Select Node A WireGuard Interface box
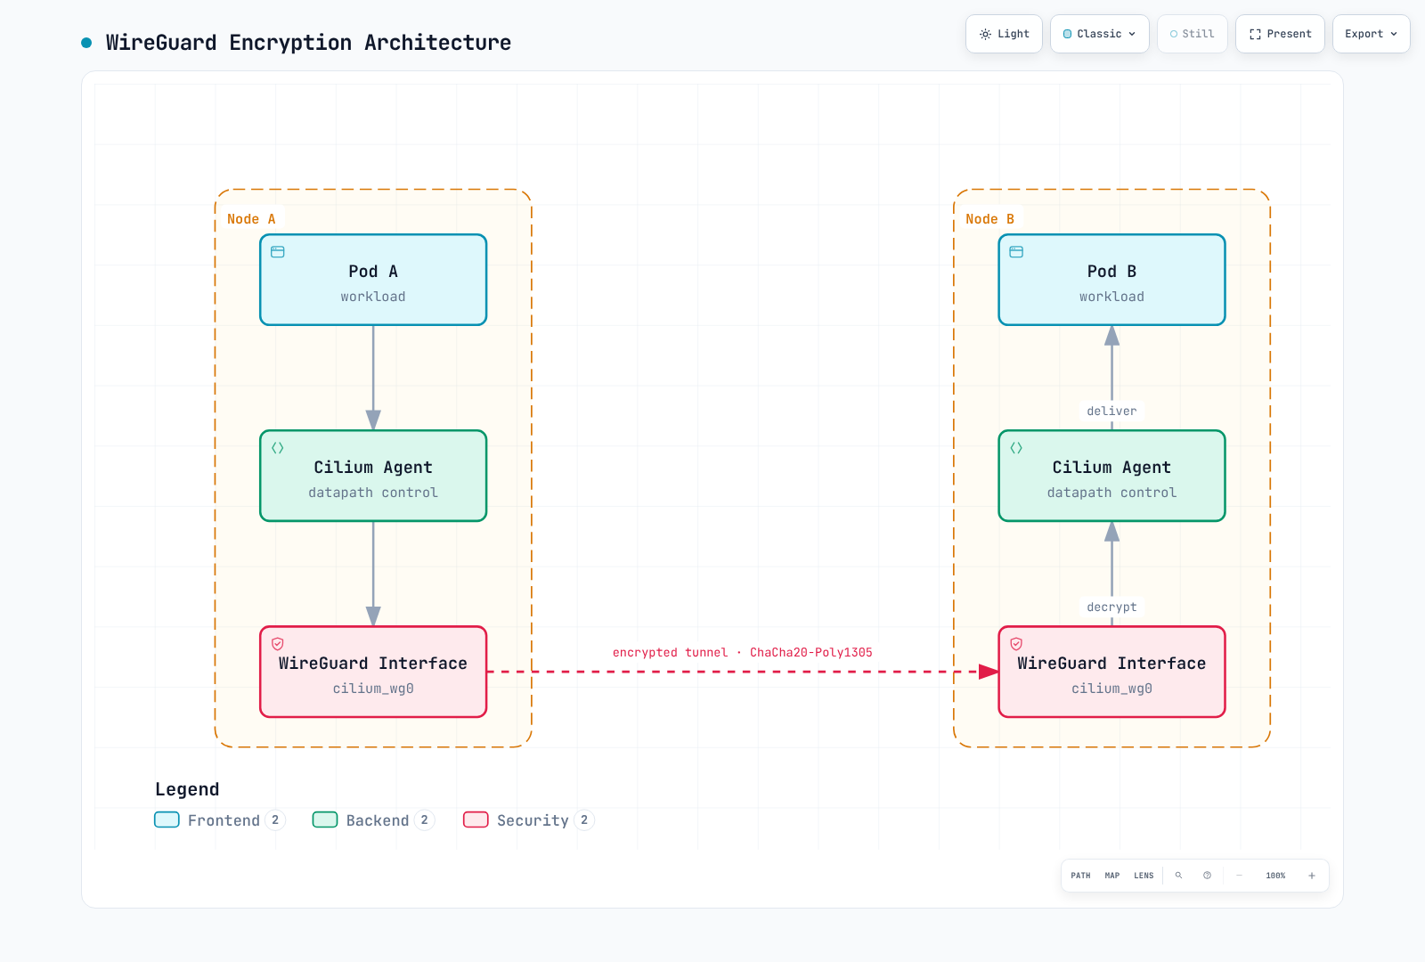The width and height of the screenshot is (1425, 962). 373,672
